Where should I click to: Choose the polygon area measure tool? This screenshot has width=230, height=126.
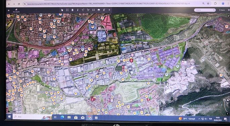[x=88, y=10]
